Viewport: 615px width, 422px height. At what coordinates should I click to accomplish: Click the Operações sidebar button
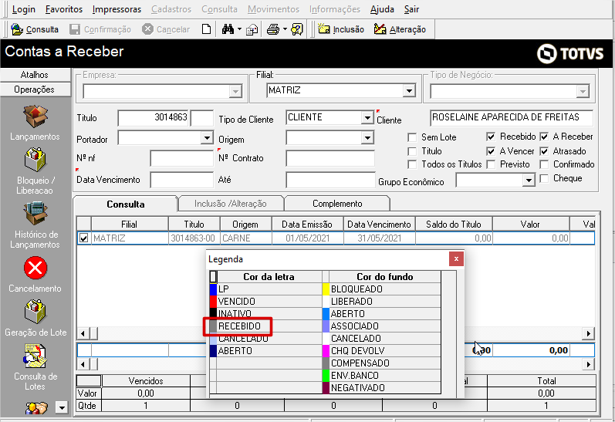(x=35, y=89)
